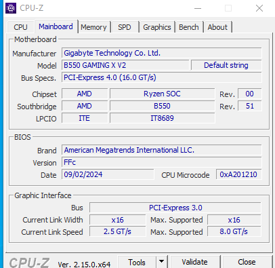
Task: Click the Southbridge vendor AMD field
Action: (x=85, y=106)
